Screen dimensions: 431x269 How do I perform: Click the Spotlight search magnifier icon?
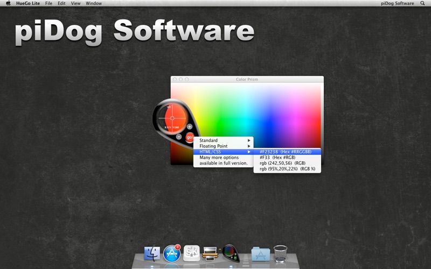point(422,3)
